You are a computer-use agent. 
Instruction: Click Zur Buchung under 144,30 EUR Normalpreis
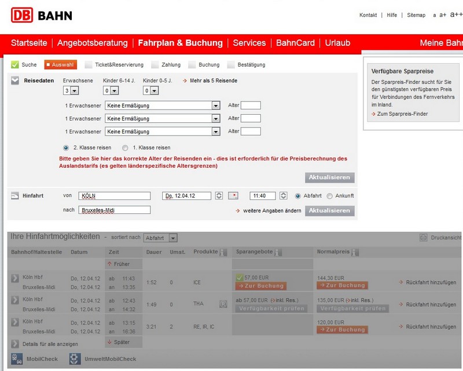tap(342, 285)
